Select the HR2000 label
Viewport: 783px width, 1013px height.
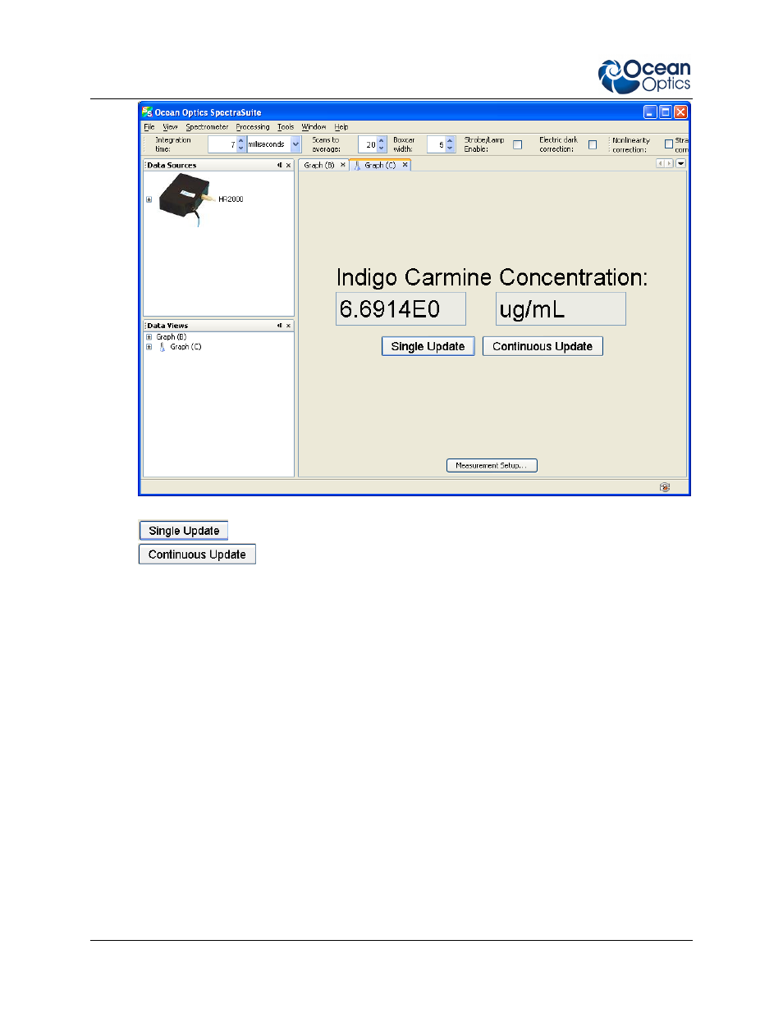pos(231,199)
